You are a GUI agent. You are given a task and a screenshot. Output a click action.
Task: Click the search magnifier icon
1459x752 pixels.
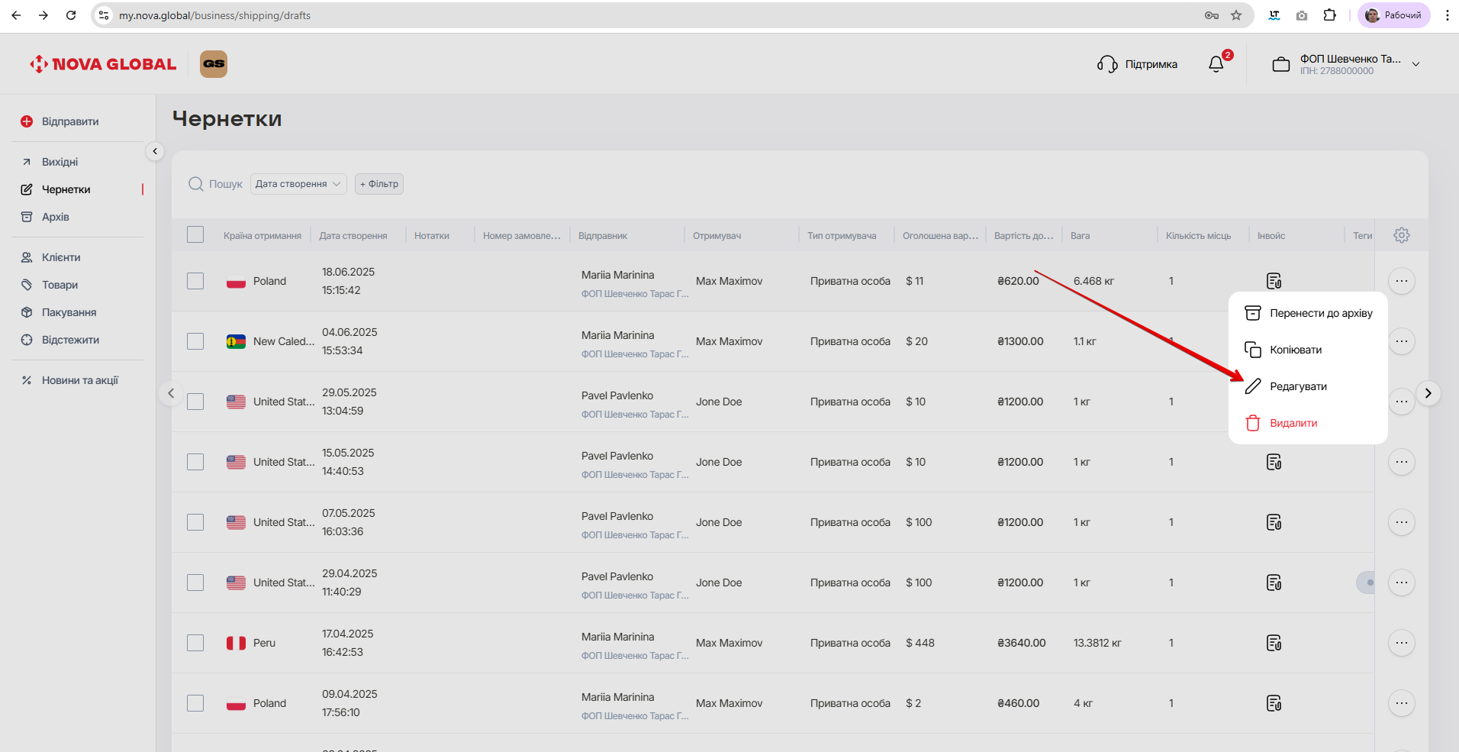coord(196,184)
